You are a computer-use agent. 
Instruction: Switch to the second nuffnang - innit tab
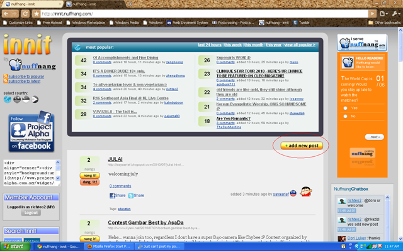[94, 4]
